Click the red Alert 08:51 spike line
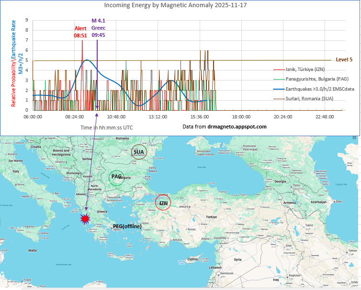The height and width of the screenshot is (290, 361). 82,58
